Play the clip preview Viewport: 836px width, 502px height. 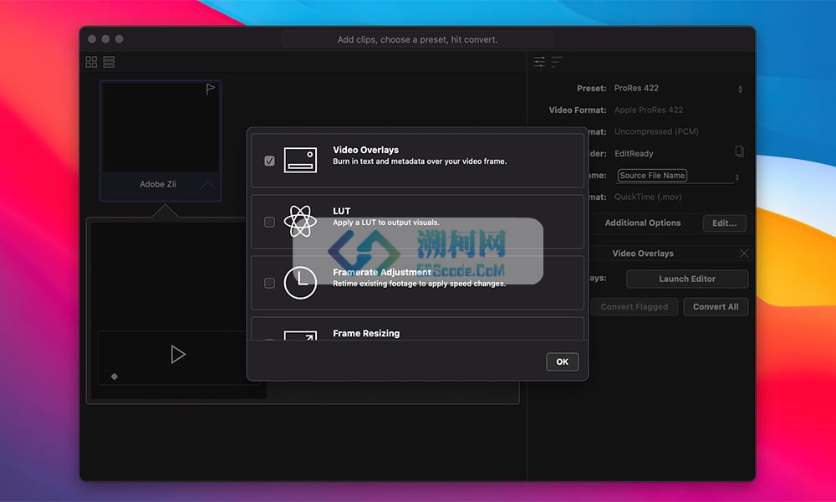(178, 354)
